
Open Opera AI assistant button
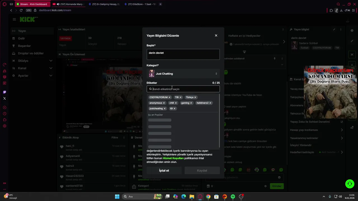point(347,10)
